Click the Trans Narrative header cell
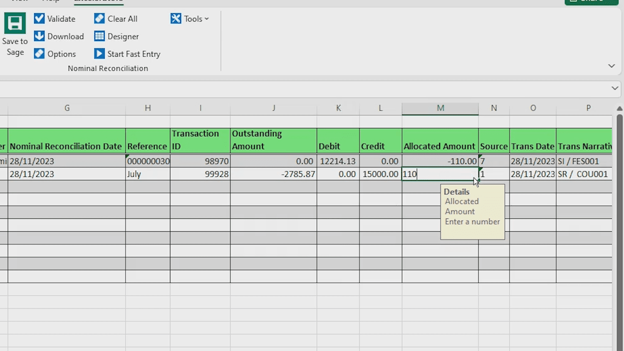Viewport: 624px width, 351px height. click(x=584, y=141)
